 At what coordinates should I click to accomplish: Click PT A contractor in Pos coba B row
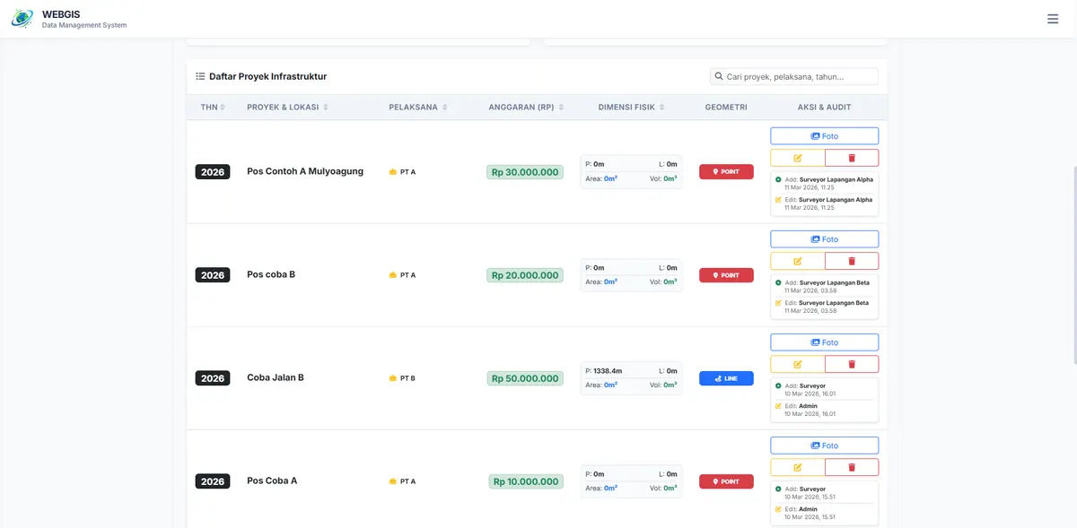(402, 275)
